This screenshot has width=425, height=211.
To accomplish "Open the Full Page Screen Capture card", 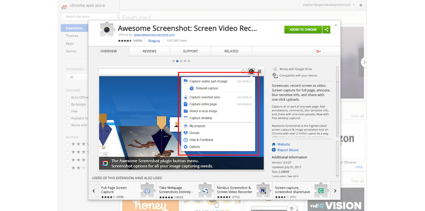I will click(x=127, y=191).
